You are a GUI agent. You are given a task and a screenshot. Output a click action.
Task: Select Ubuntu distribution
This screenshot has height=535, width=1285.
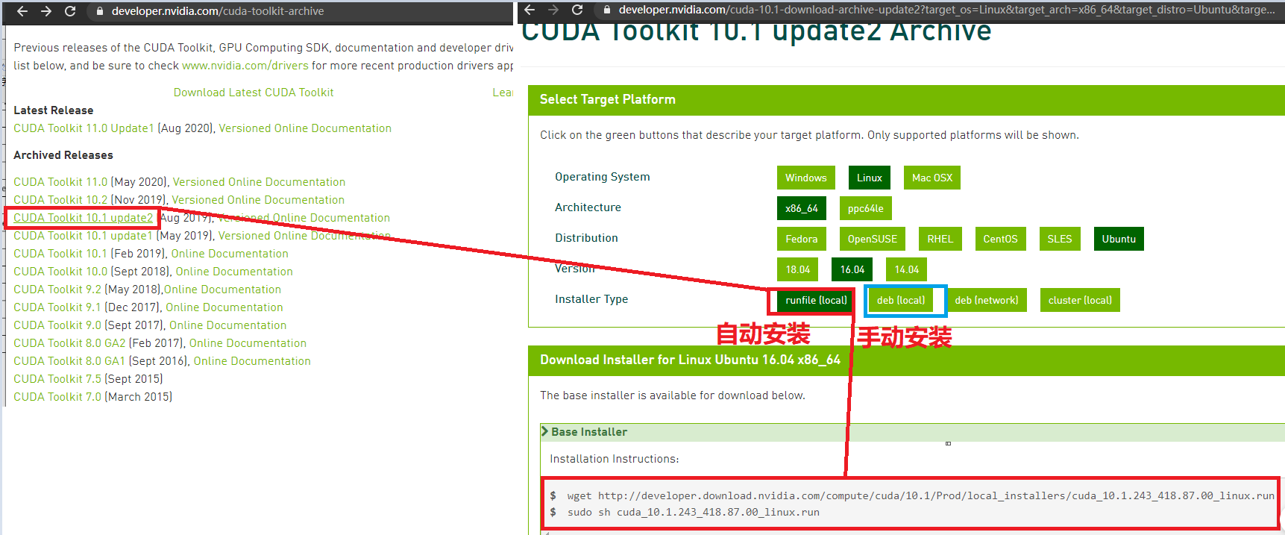point(1119,239)
